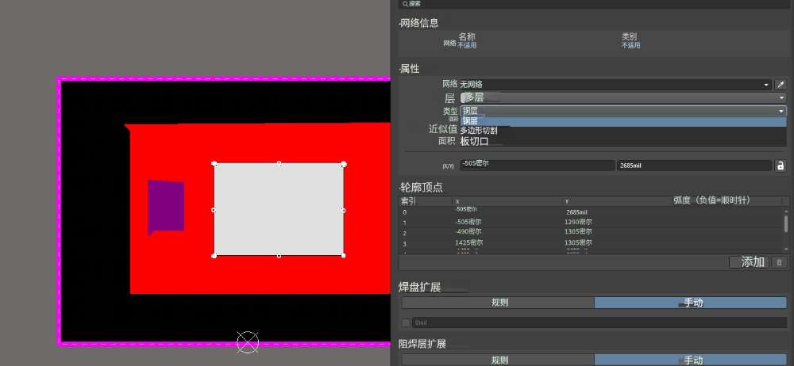The image size is (794, 366).
Task: Select the highlighted 铜层 option in the list
Action: (x=622, y=121)
